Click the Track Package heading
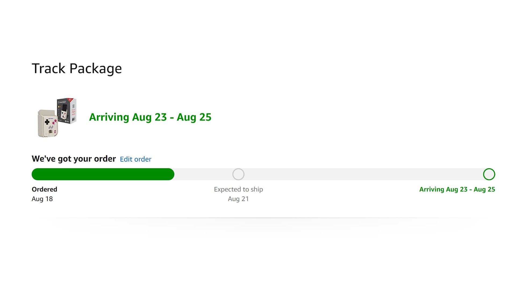 77,68
